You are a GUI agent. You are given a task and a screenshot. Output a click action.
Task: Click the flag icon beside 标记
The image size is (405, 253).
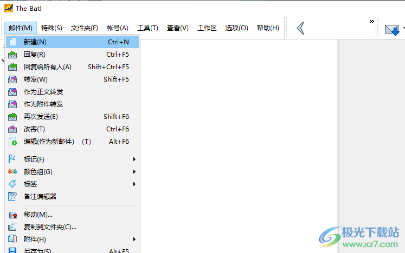[13, 159]
